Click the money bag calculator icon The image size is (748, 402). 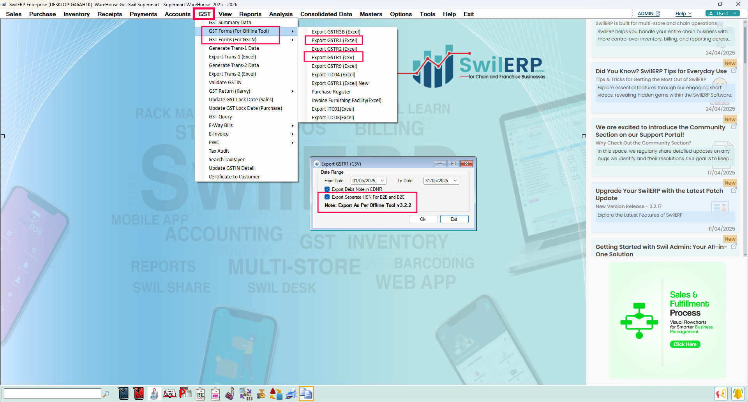click(261, 394)
